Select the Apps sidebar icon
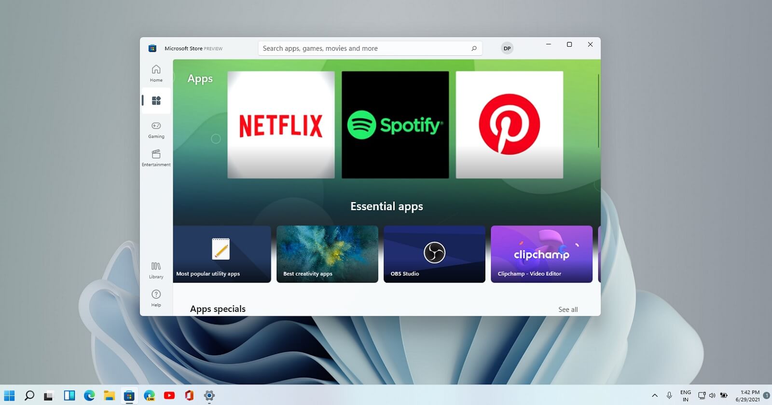The width and height of the screenshot is (772, 405). point(156,100)
